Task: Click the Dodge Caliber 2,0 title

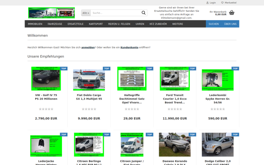Action: coord(217,163)
